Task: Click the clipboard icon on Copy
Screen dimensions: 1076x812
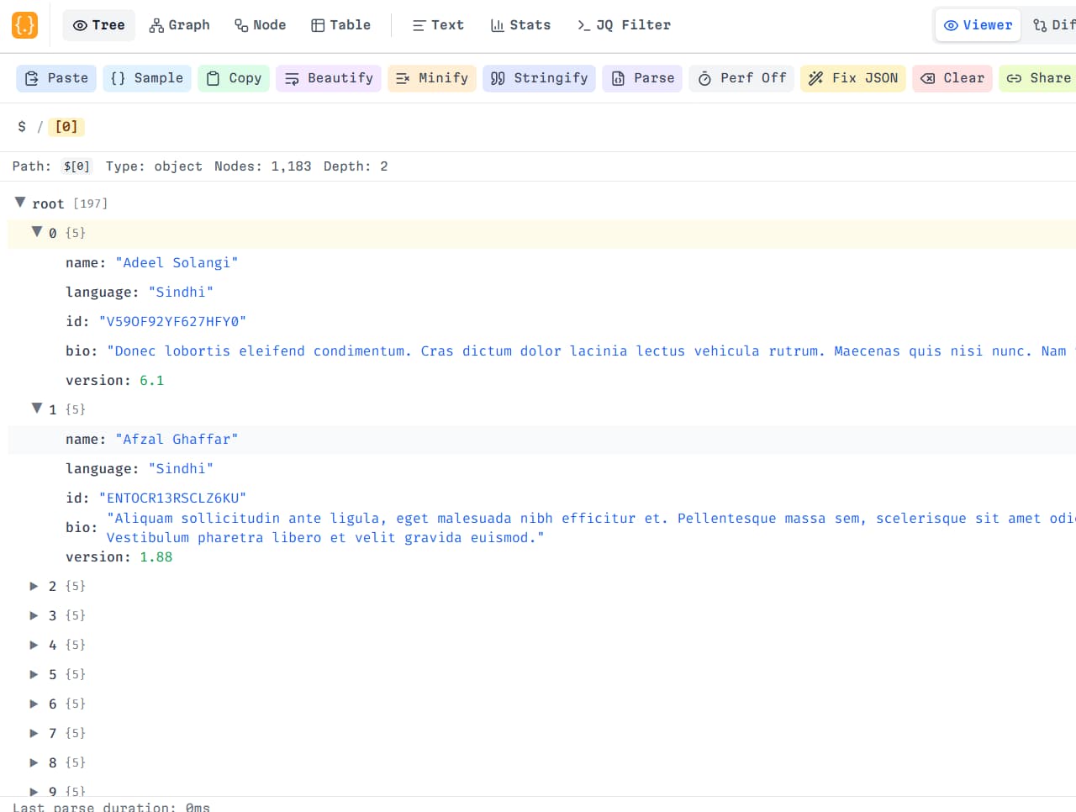Action: click(x=214, y=78)
